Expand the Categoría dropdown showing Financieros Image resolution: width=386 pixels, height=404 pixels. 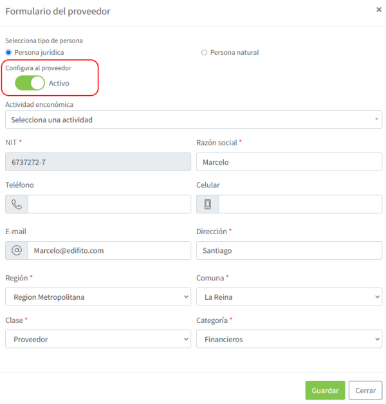pyautogui.click(x=289, y=339)
